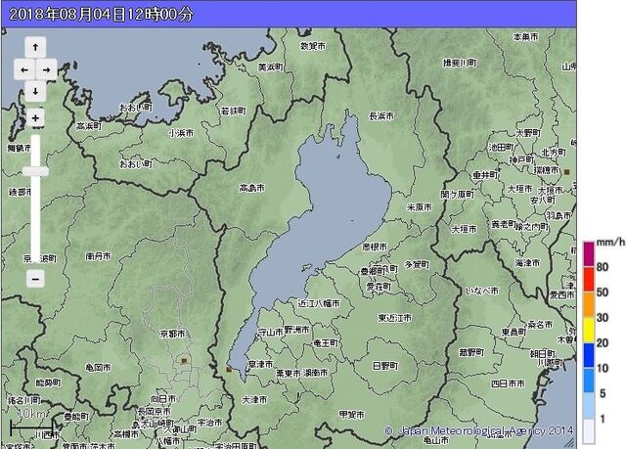Screen dimensions: 626x449
Task: Click the 50 mm/h red legend color
Action: 589,280
